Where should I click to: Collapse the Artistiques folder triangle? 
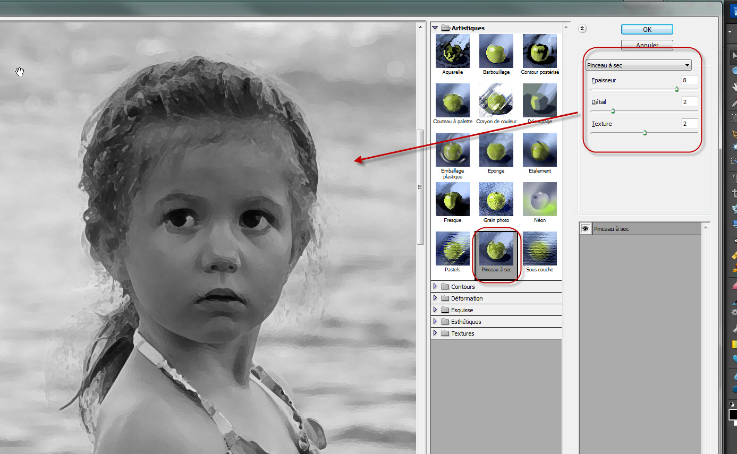[435, 28]
